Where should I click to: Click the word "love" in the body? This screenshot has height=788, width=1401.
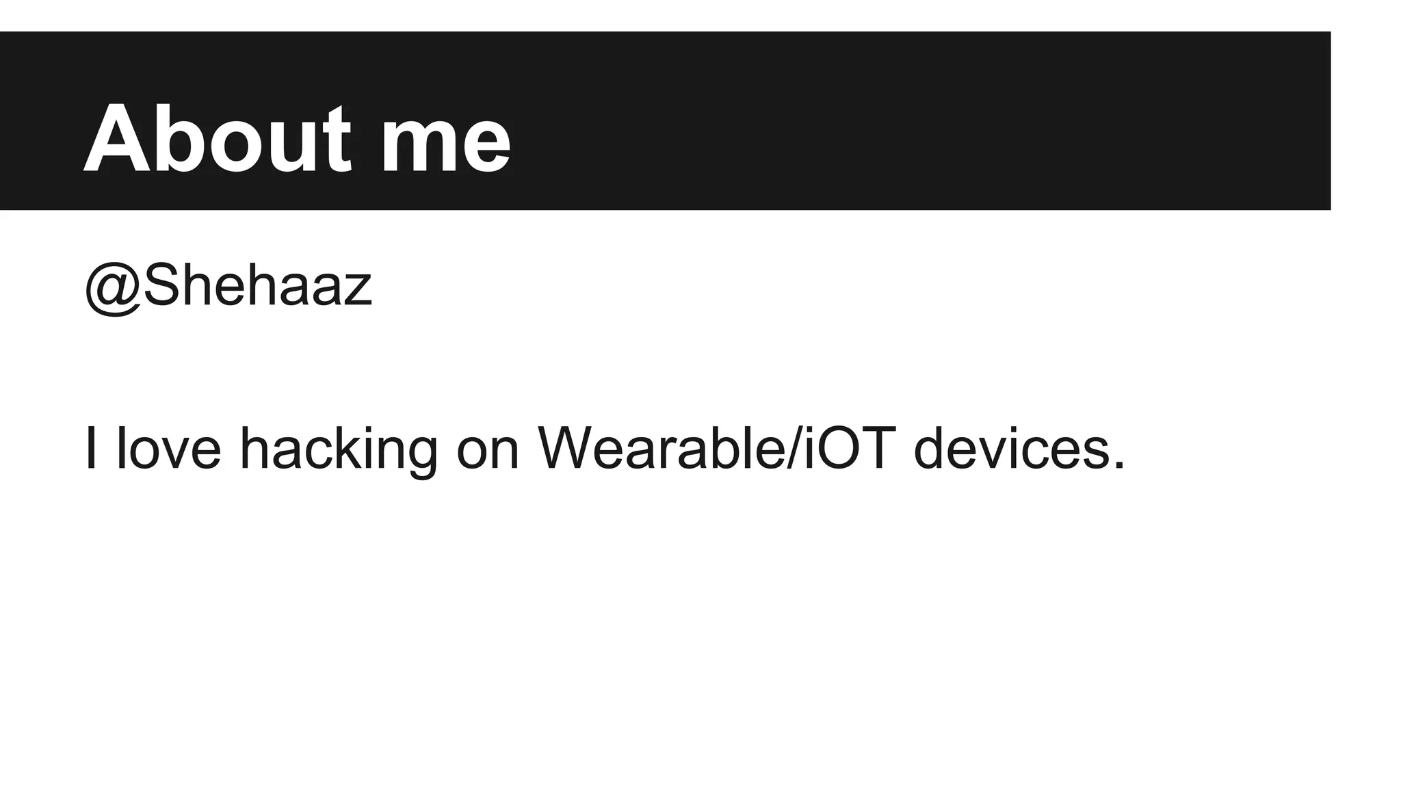click(168, 449)
